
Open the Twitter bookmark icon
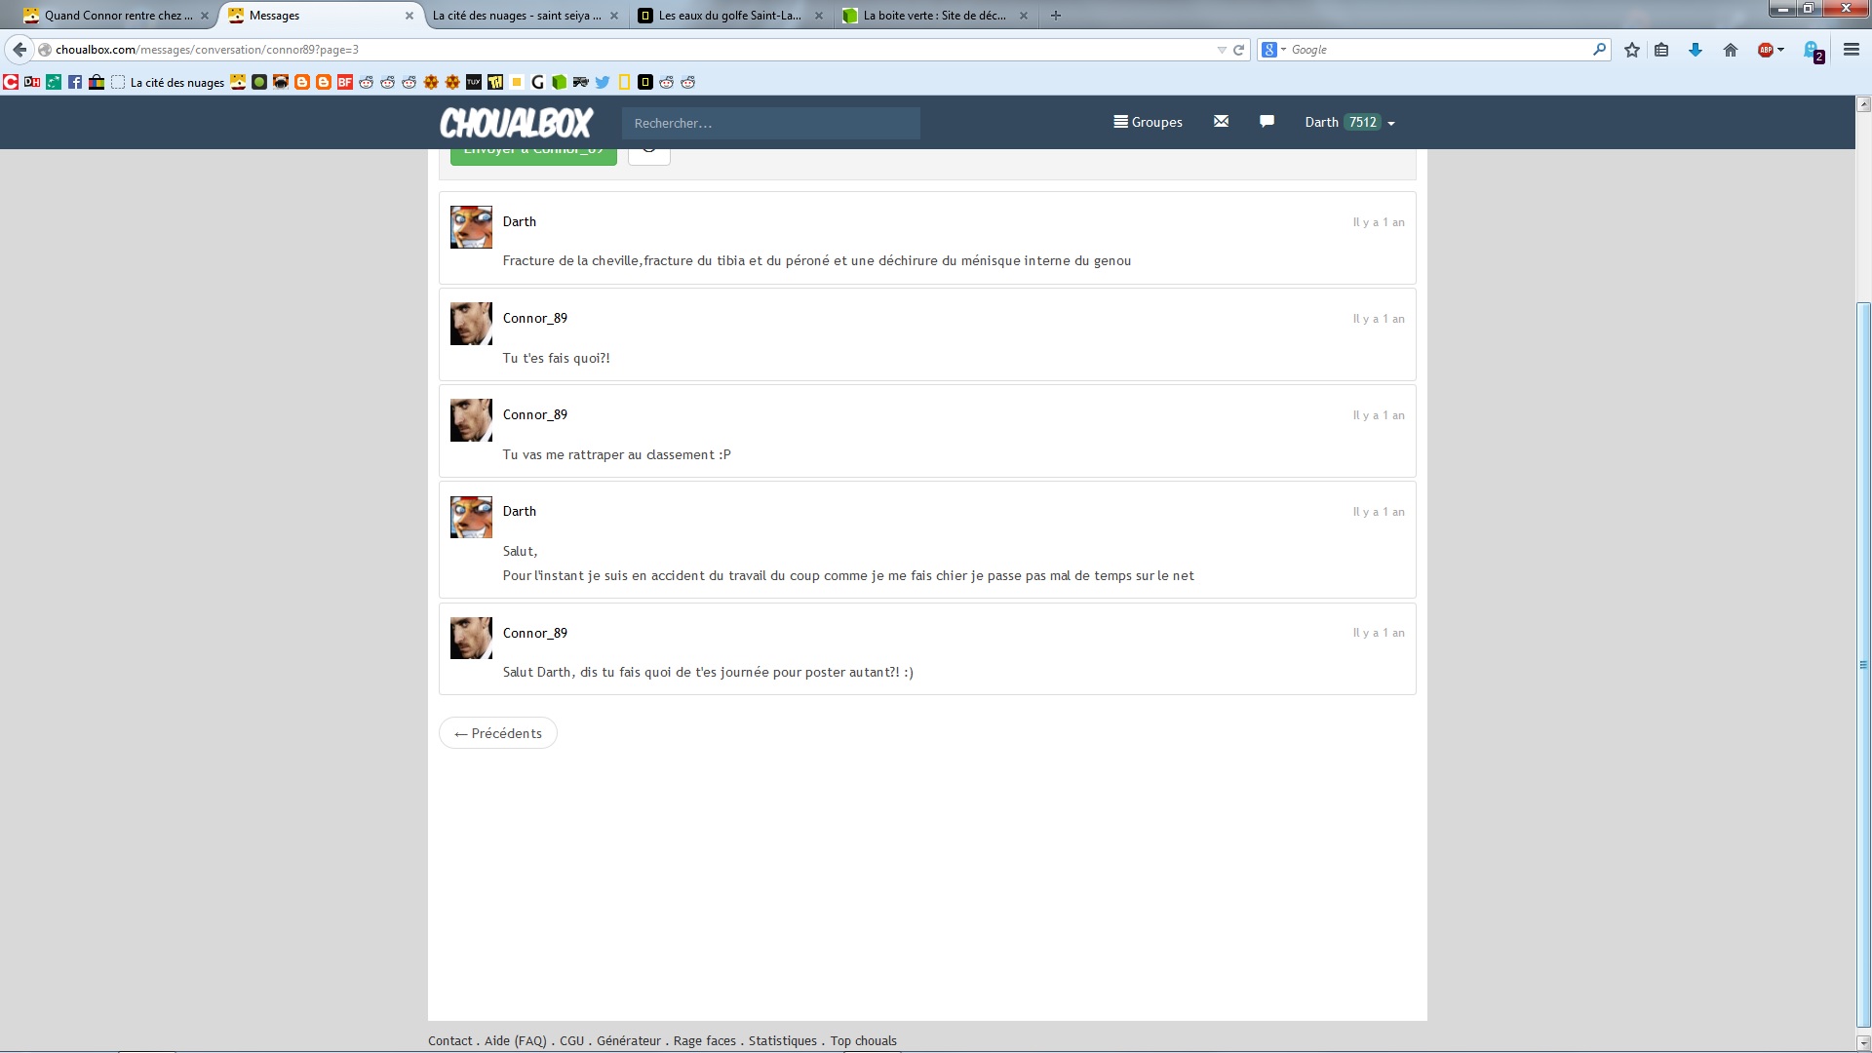603,83
